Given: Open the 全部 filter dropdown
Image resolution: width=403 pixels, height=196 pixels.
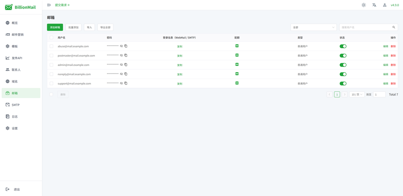Looking at the screenshot, I should [314, 27].
